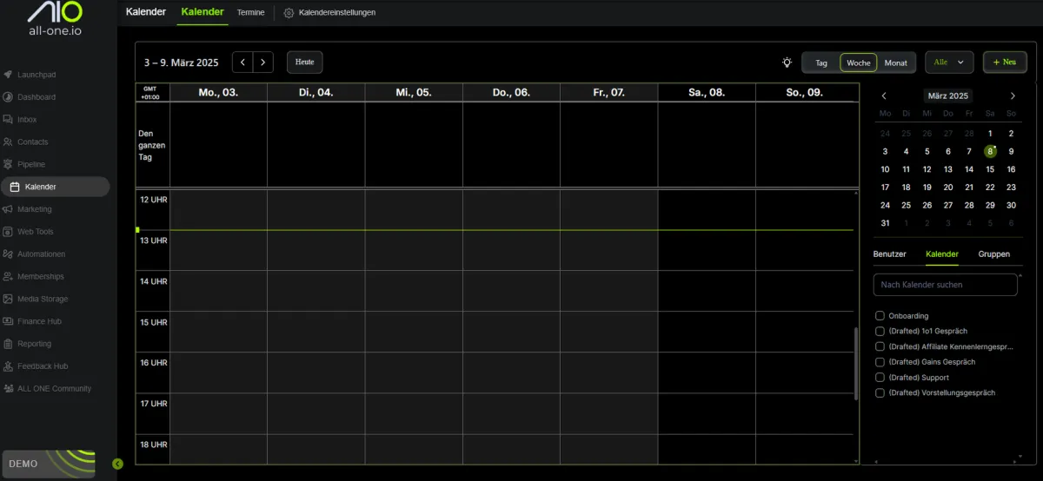
Task: Open the März 2025 month picker
Action: click(x=947, y=96)
